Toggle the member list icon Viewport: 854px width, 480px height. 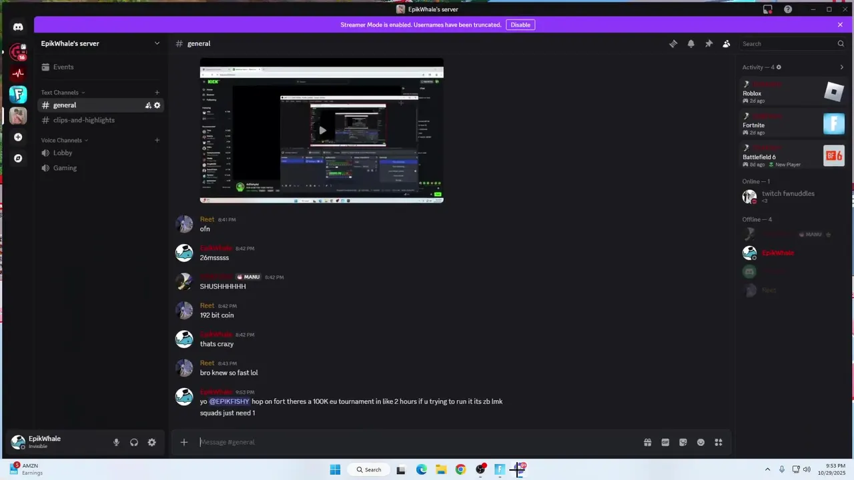click(x=727, y=43)
